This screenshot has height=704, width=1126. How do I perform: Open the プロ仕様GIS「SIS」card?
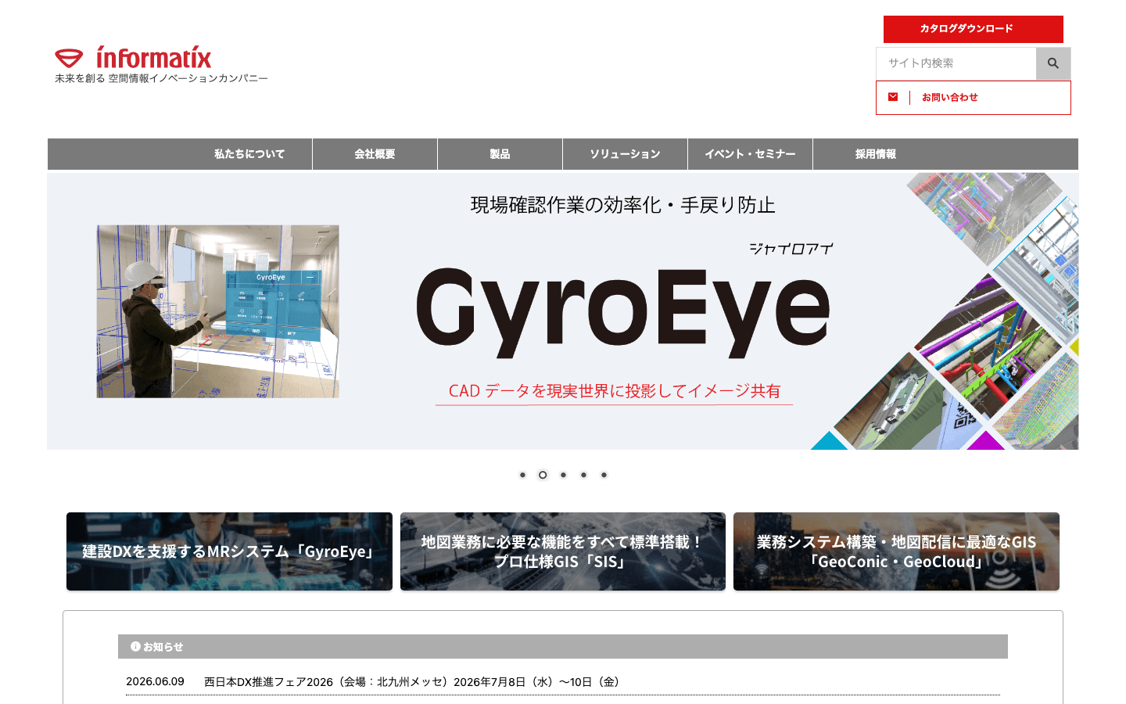tap(563, 551)
